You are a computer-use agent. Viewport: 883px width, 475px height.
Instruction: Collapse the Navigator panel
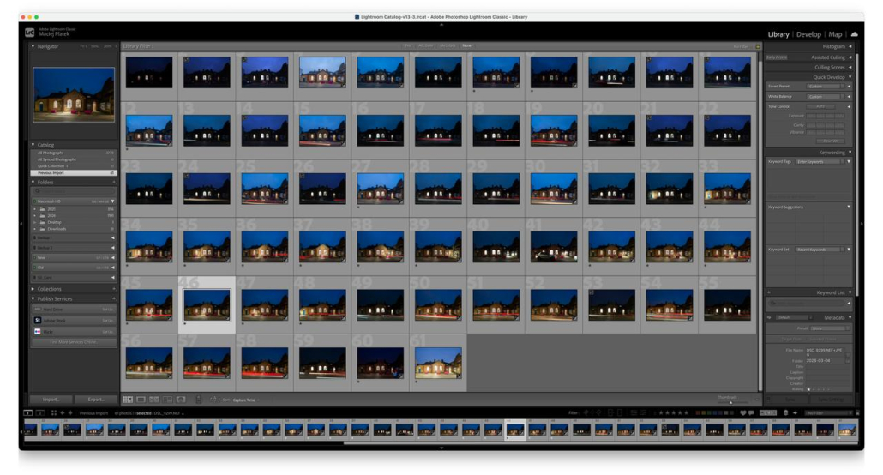pyautogui.click(x=33, y=46)
